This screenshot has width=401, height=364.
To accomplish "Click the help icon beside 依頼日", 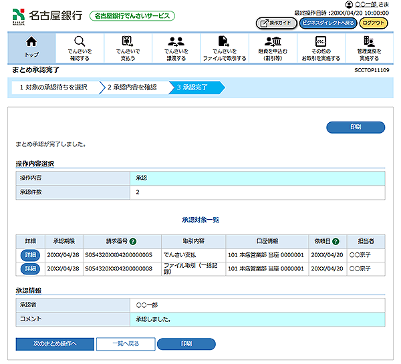I will (x=336, y=241).
